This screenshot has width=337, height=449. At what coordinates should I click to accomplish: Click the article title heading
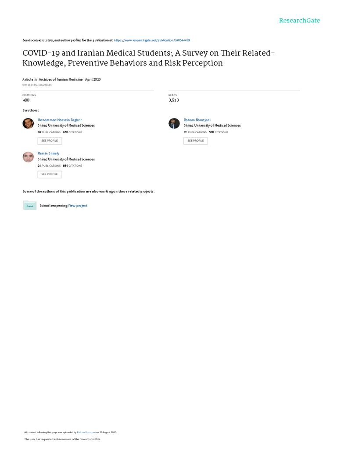tap(148, 58)
